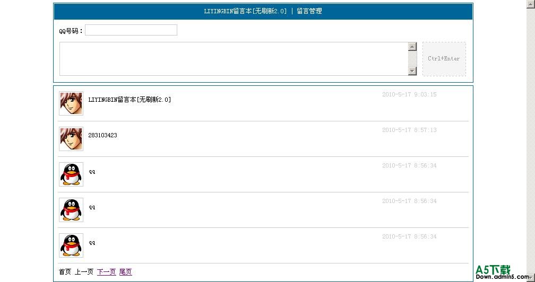This screenshot has width=535, height=282.
Task: Click the QQ号码 label
Action: click(x=71, y=31)
